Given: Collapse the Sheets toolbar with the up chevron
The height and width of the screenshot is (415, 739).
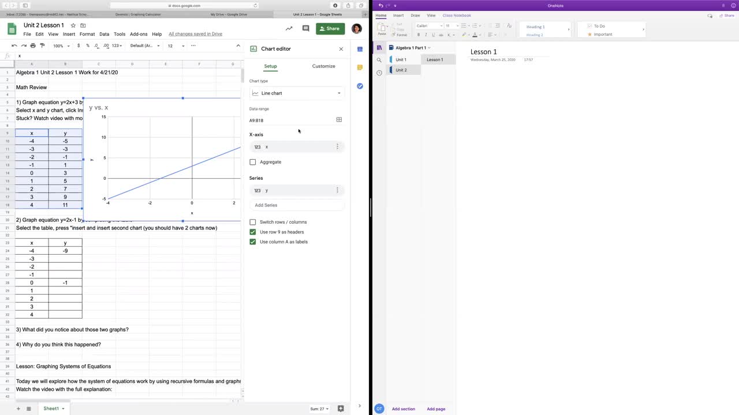Looking at the screenshot, I should tap(238, 46).
